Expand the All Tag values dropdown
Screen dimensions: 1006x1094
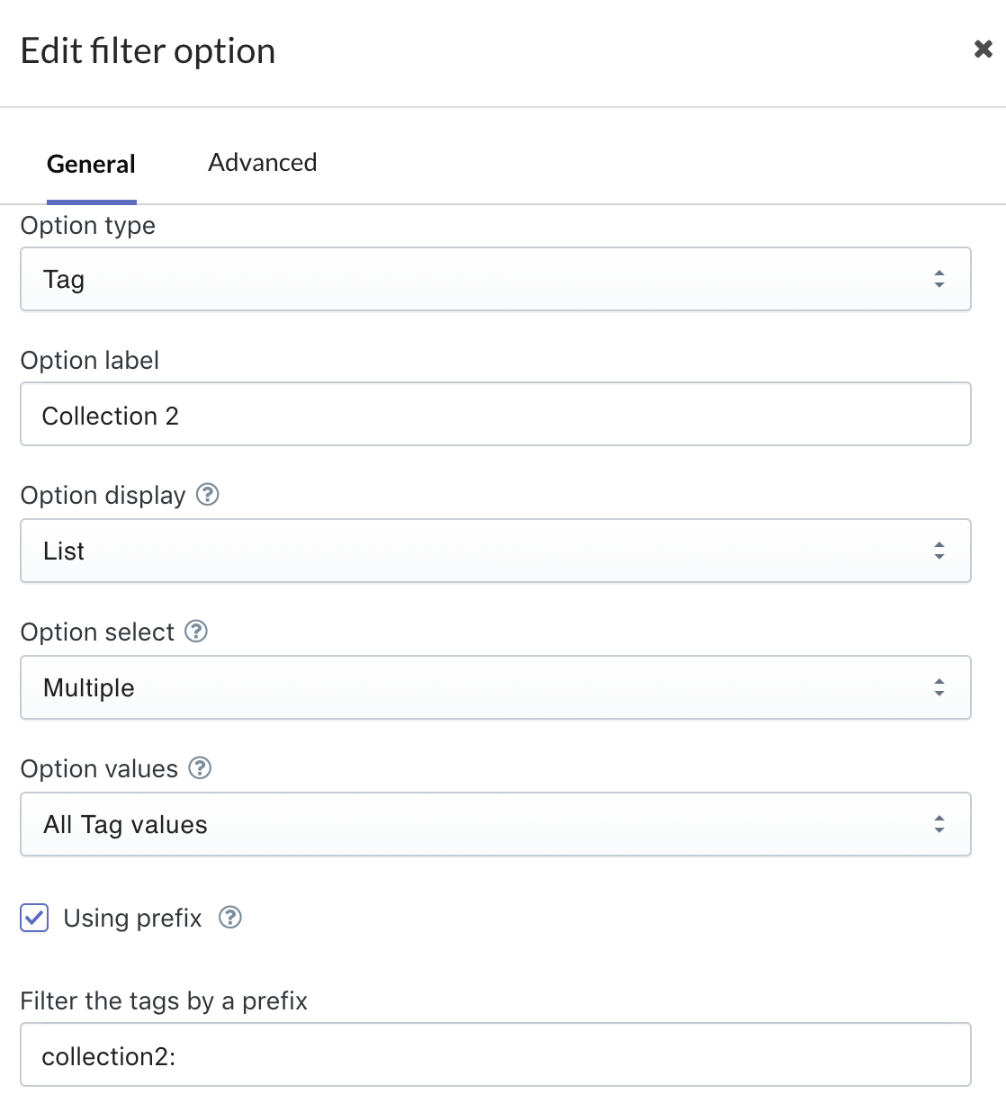pyautogui.click(x=495, y=824)
